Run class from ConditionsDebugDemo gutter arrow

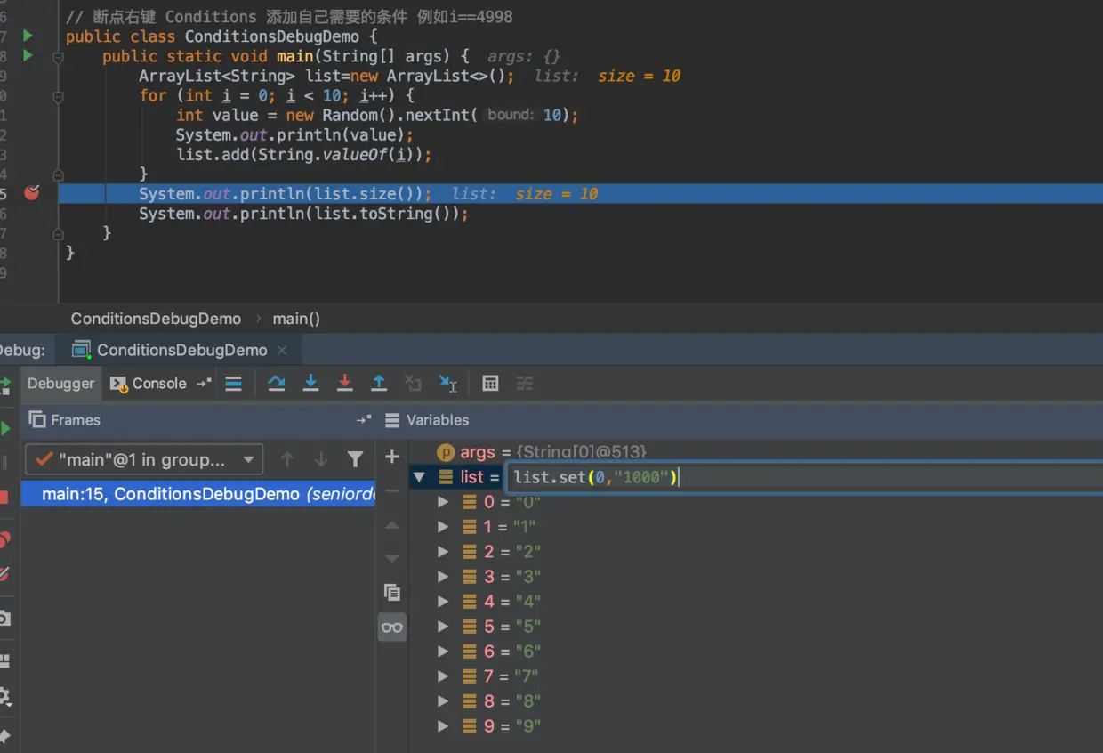tap(28, 36)
